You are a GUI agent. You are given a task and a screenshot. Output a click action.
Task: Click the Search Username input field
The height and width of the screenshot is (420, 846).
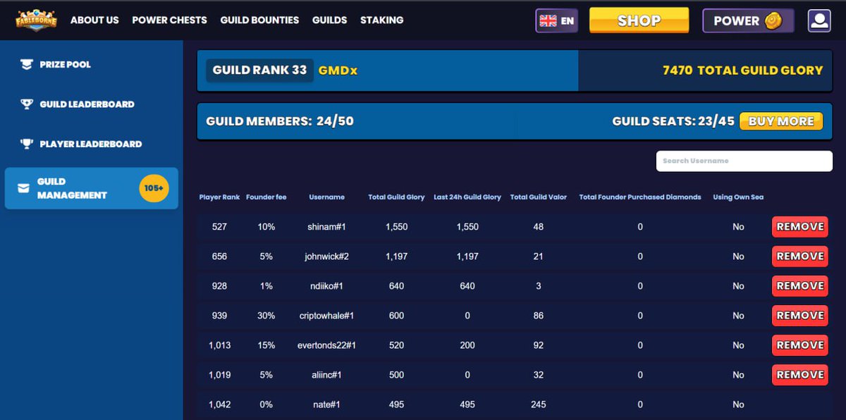744,161
